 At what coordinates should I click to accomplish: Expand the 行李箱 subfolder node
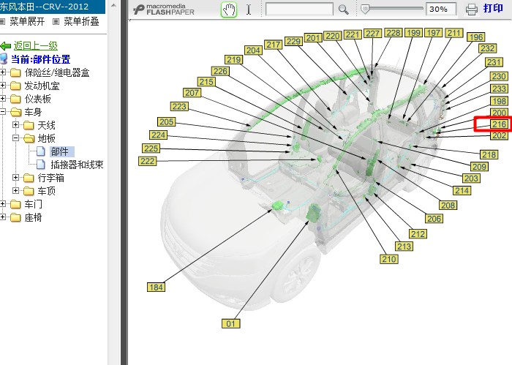[15, 177]
